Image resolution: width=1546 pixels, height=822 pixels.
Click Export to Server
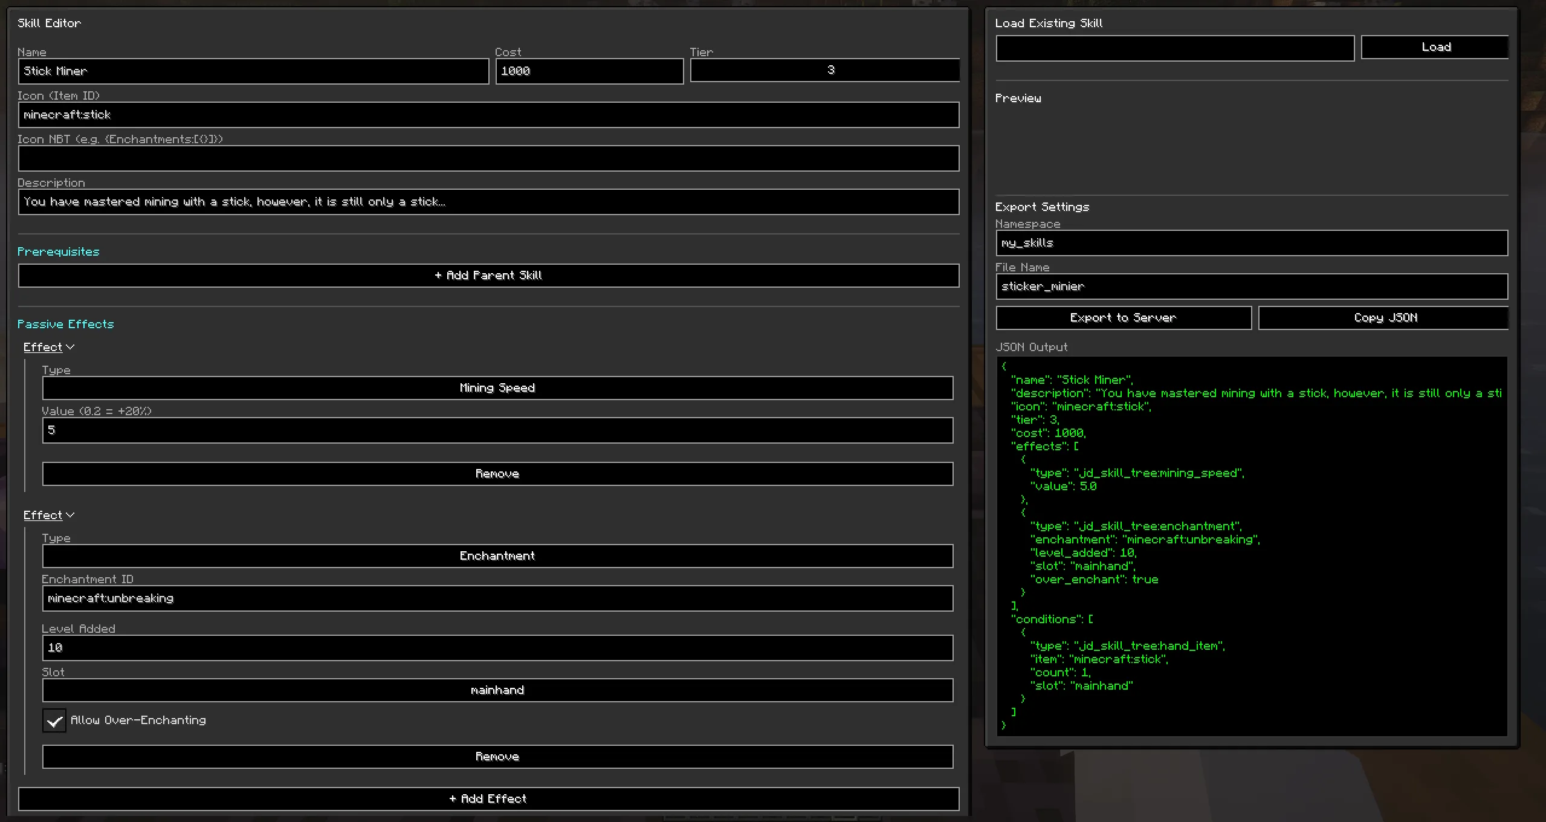1123,318
